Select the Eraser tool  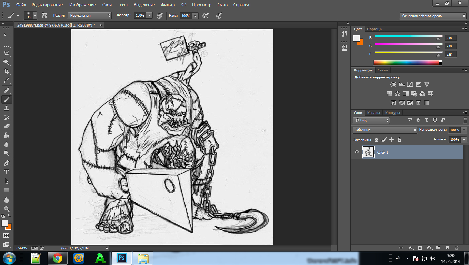(7, 126)
